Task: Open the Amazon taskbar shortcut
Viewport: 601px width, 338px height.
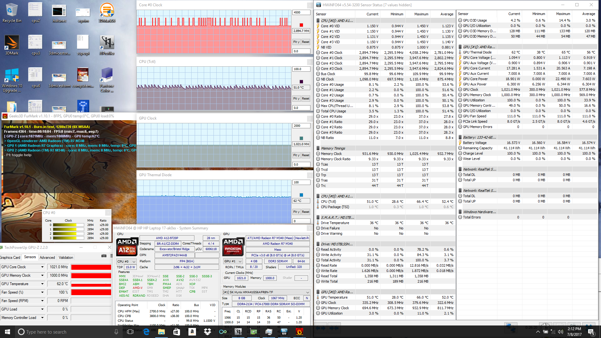Action: tap(192, 332)
